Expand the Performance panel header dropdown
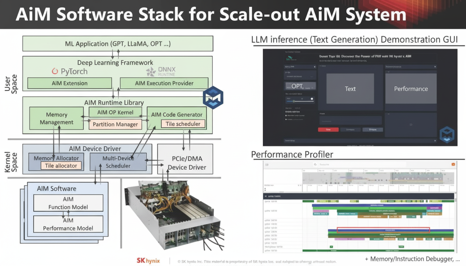The image size is (466, 266). tap(435, 67)
